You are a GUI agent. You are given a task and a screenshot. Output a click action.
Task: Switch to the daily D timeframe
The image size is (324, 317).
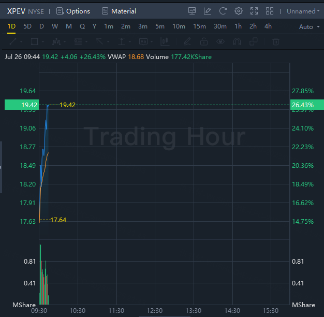tap(41, 26)
